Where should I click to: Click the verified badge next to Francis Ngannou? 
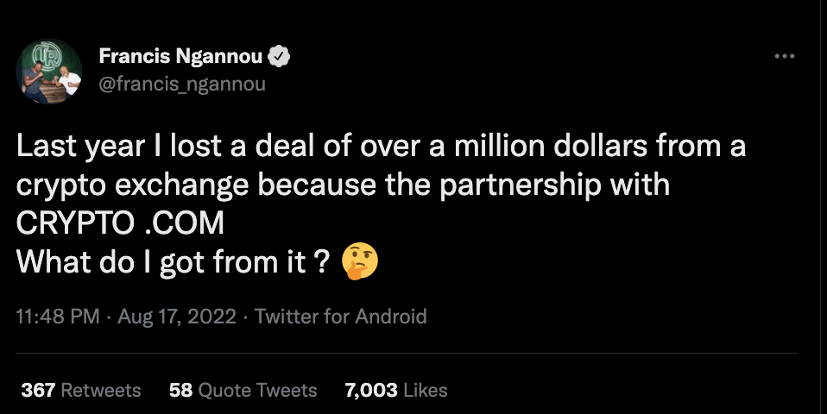coord(279,56)
